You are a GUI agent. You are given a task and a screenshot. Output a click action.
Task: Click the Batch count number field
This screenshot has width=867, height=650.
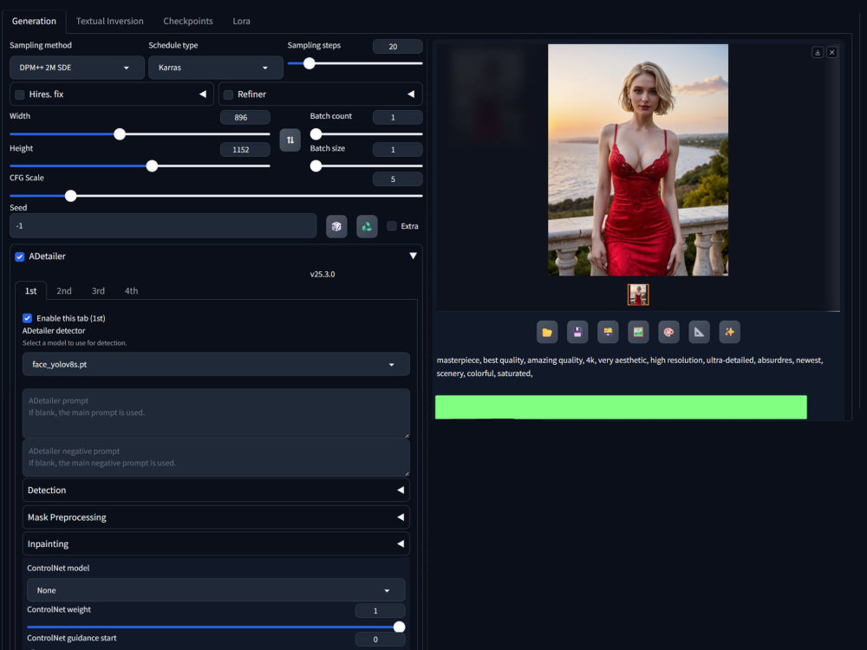click(x=398, y=117)
